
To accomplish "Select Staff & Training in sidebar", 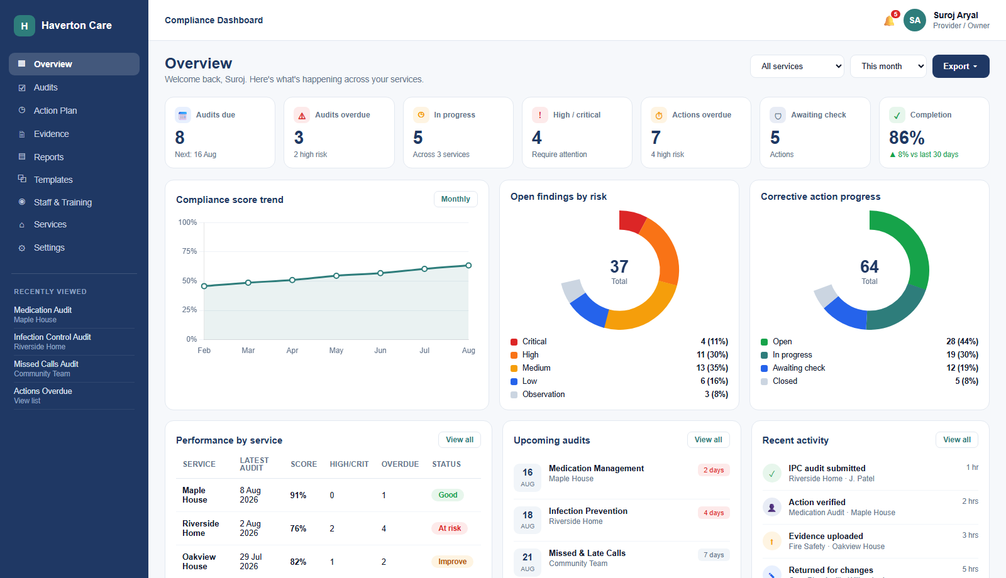I will tap(74, 202).
